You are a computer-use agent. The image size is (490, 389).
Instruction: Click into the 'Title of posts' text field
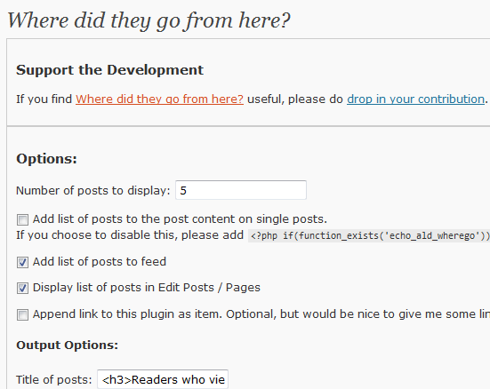[163, 379]
